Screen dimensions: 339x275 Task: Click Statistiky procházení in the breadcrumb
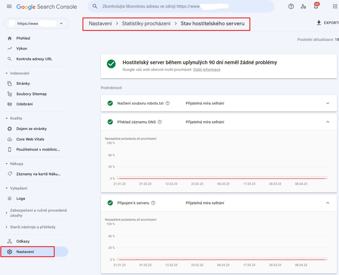pos(146,24)
